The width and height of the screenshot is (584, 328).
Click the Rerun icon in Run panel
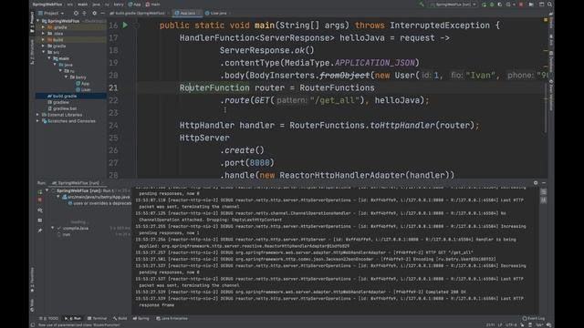click(x=40, y=192)
